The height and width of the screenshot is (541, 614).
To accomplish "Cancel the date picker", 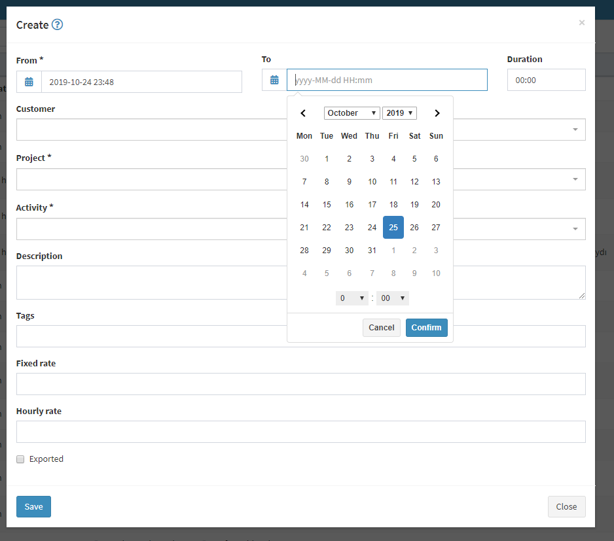I will coord(381,327).
